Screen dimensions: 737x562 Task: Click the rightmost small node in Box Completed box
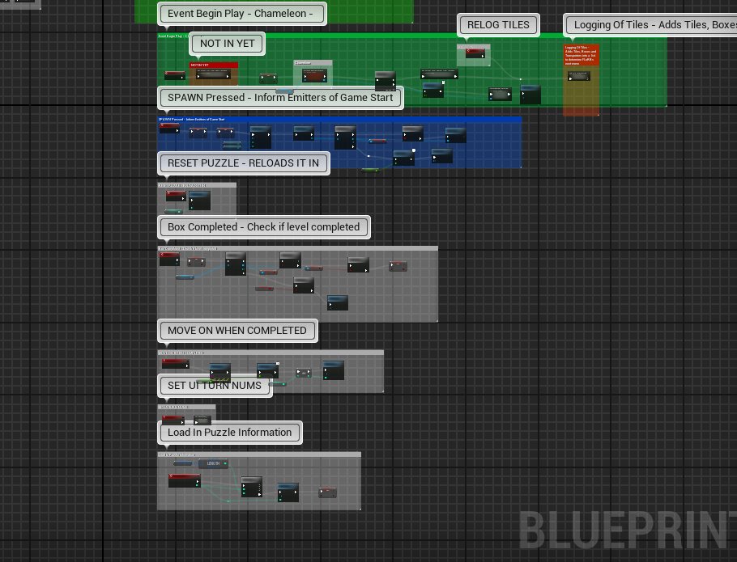click(x=398, y=267)
